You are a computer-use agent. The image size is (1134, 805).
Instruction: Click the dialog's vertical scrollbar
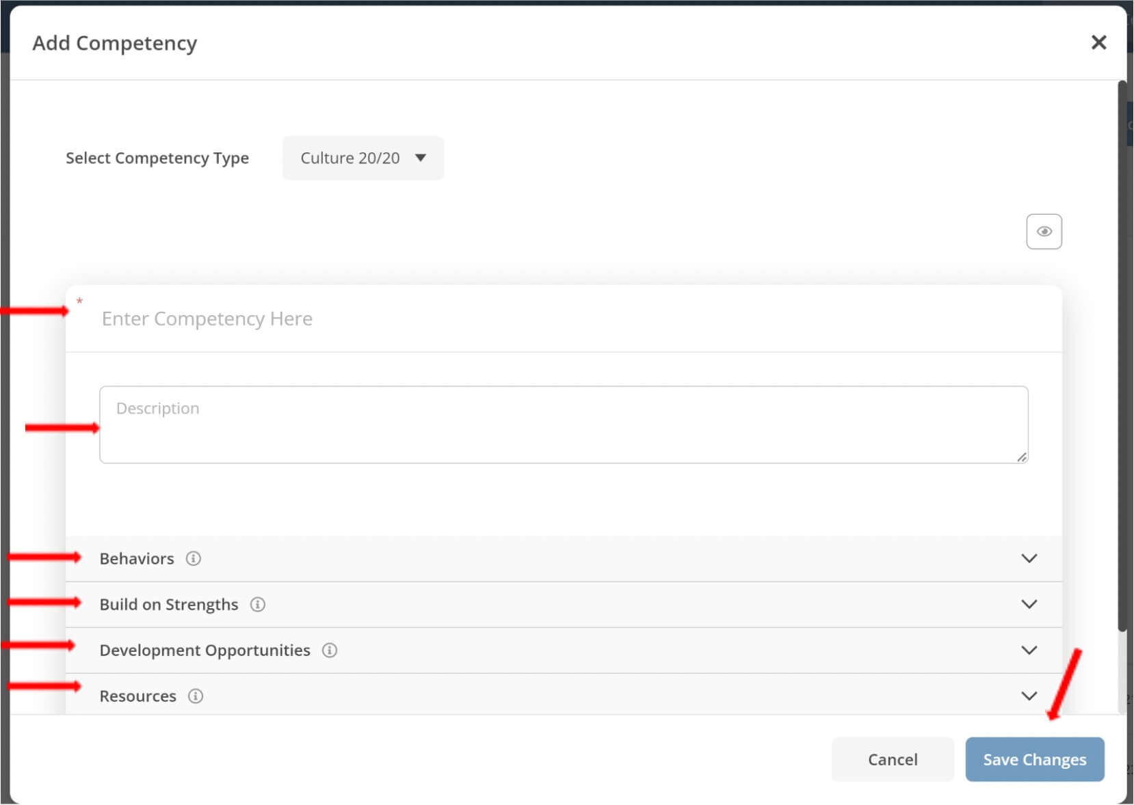[1122, 355]
